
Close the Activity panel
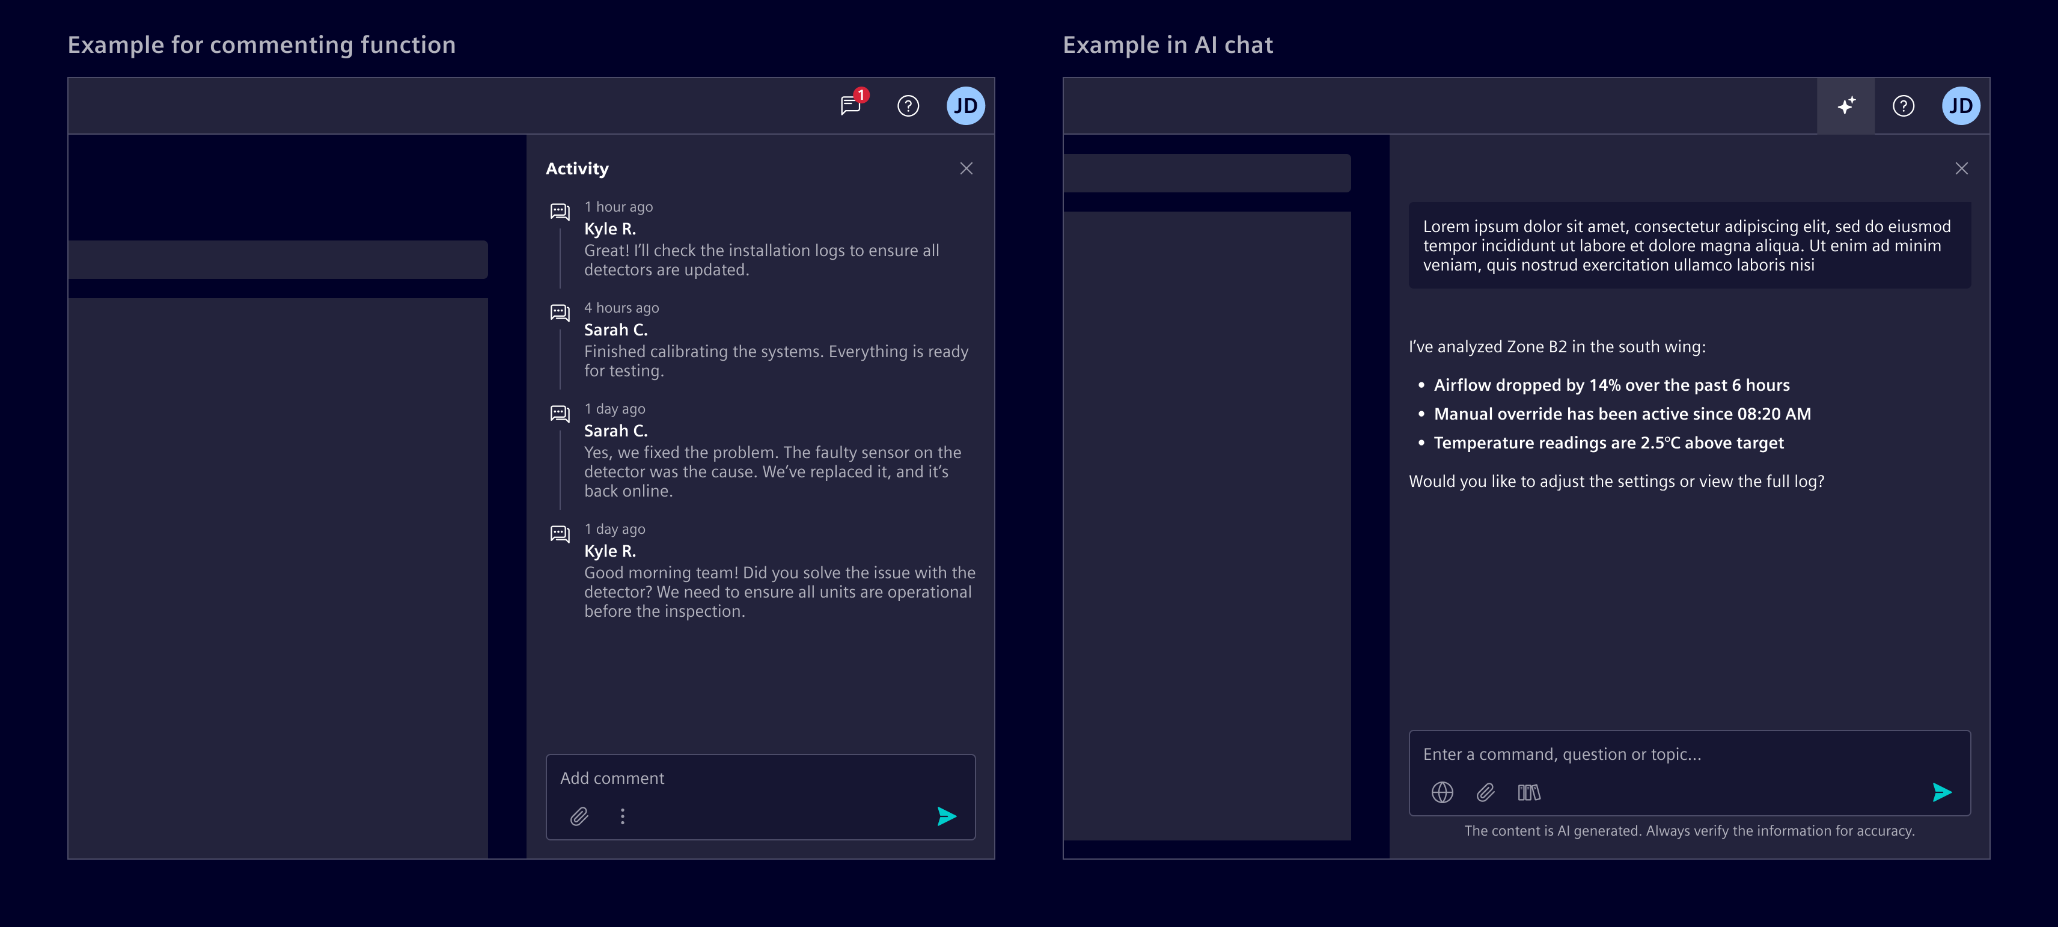point(966,168)
